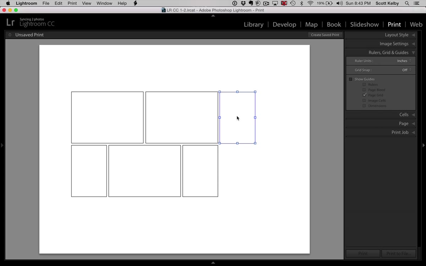The height and width of the screenshot is (266, 426).
Task: Open the Grid Snap Off dropdown
Action: pos(406,70)
